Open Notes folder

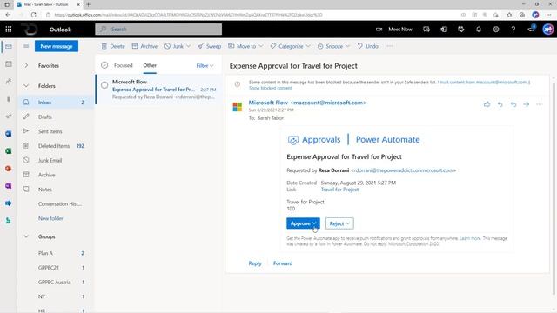(x=56, y=190)
